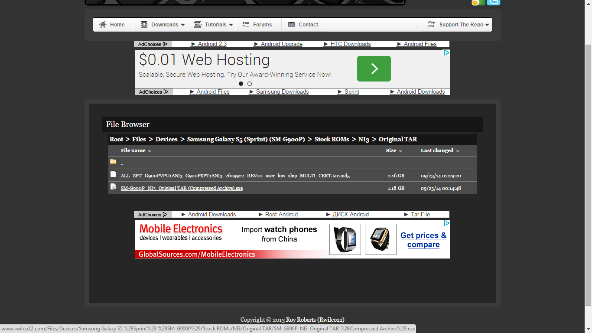The image size is (592, 333).
Task: Click the scrollbar down arrow
Action: click(x=588, y=329)
